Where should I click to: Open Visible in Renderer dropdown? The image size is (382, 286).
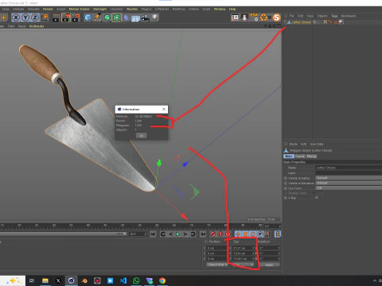(x=349, y=183)
